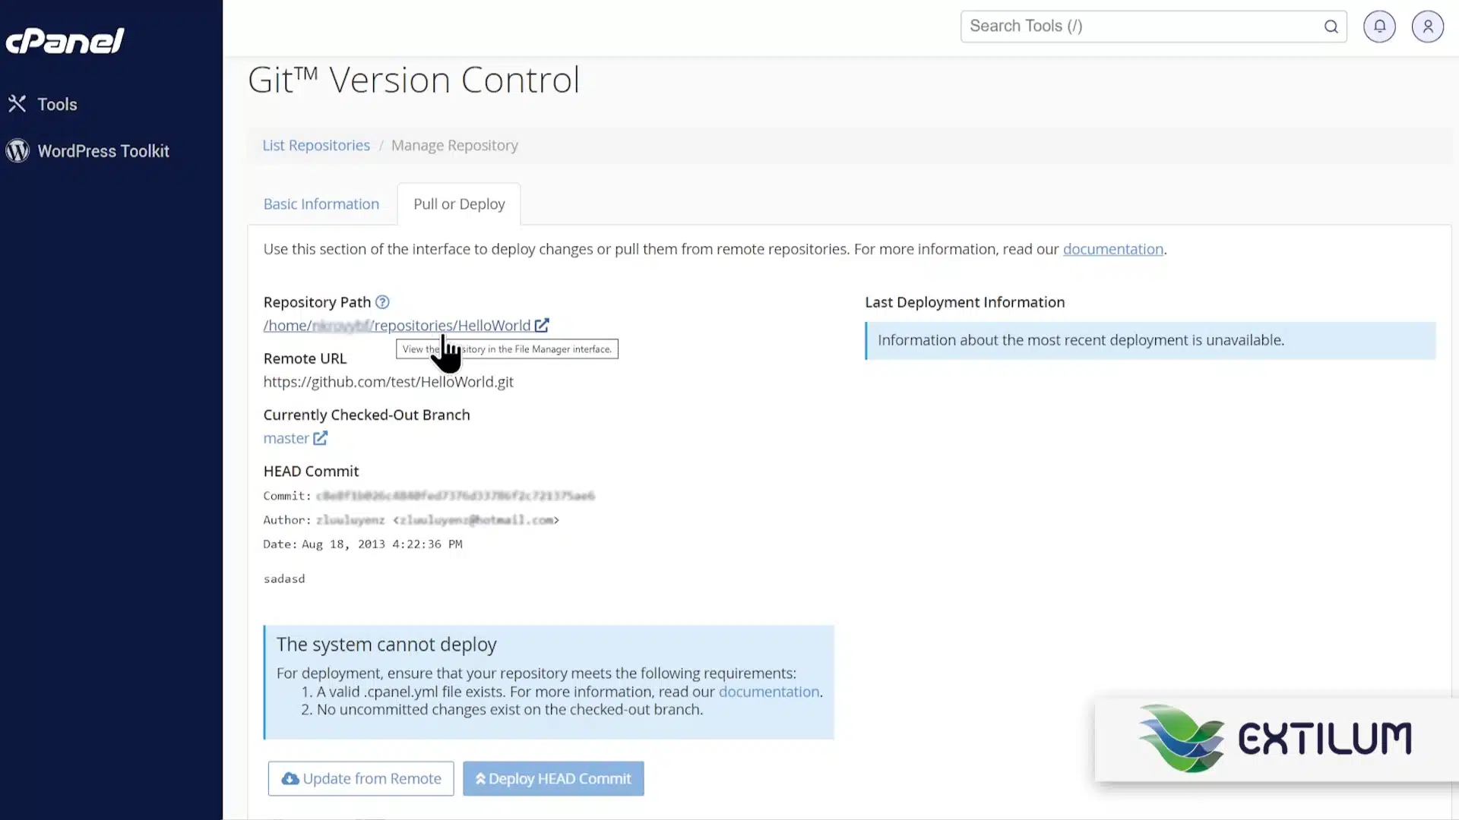1459x820 pixels.
Task: Open the notifications bell
Action: 1379,27
